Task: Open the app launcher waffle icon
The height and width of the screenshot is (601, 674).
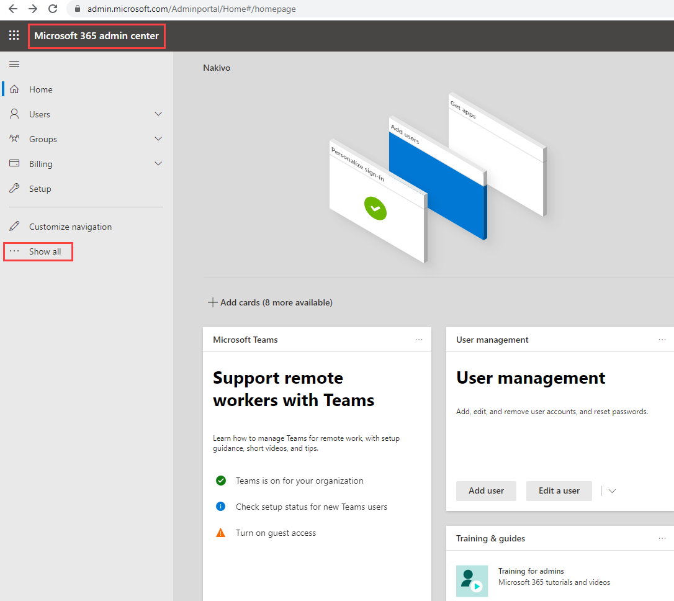Action: (x=14, y=35)
